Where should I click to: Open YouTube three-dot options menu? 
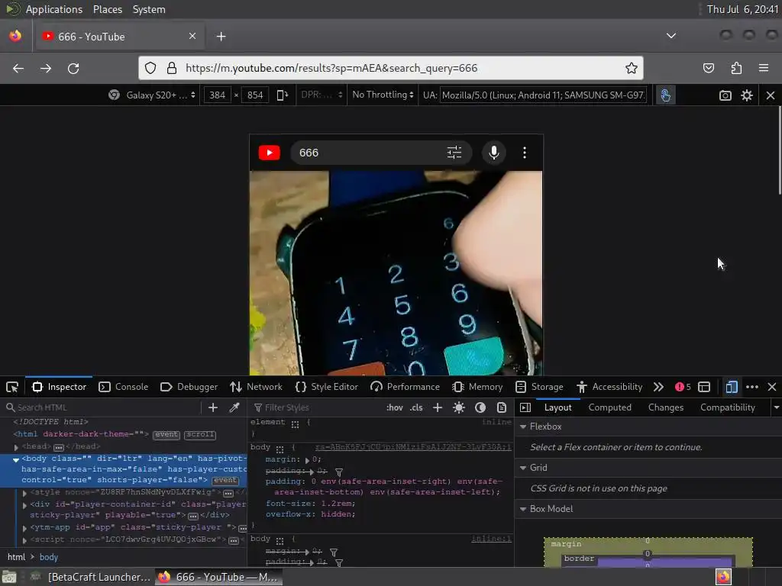(x=524, y=153)
